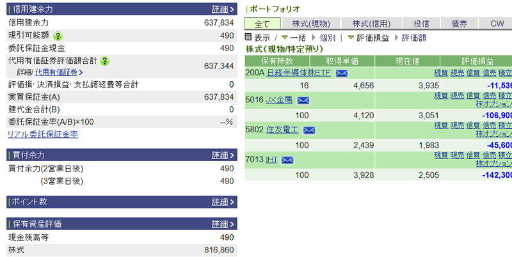512x257 pixels.
Task: Click mail alert icon for JX金属
Action: click(303, 100)
